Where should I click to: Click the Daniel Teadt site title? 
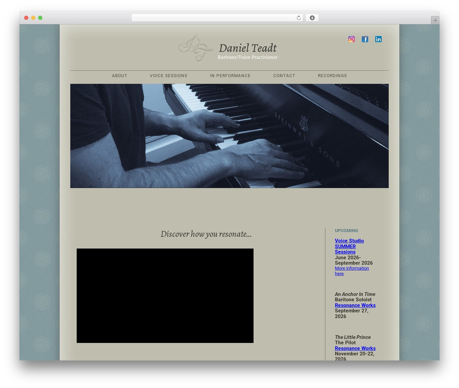(x=248, y=48)
